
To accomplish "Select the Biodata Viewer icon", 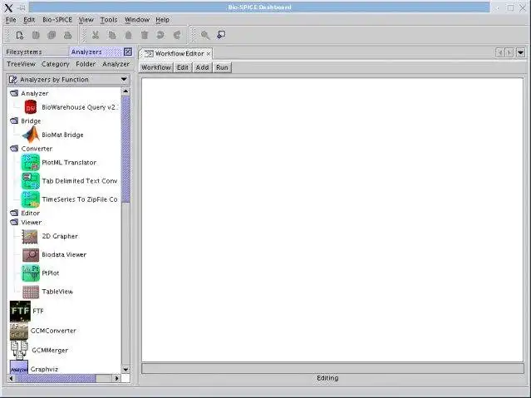I will [x=31, y=255].
